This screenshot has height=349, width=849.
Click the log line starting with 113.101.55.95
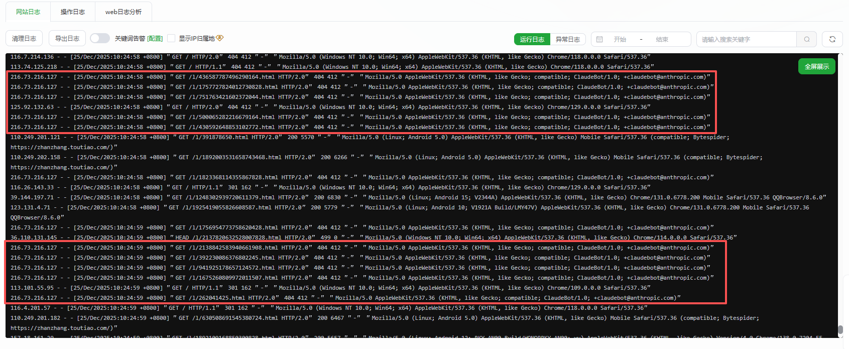click(330, 288)
